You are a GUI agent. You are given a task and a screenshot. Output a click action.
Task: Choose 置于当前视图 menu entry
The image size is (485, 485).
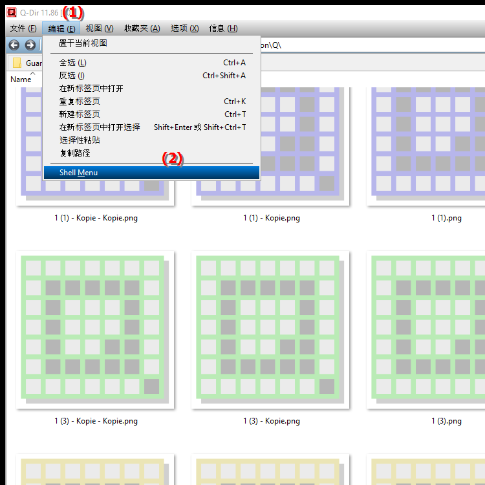coord(151,43)
